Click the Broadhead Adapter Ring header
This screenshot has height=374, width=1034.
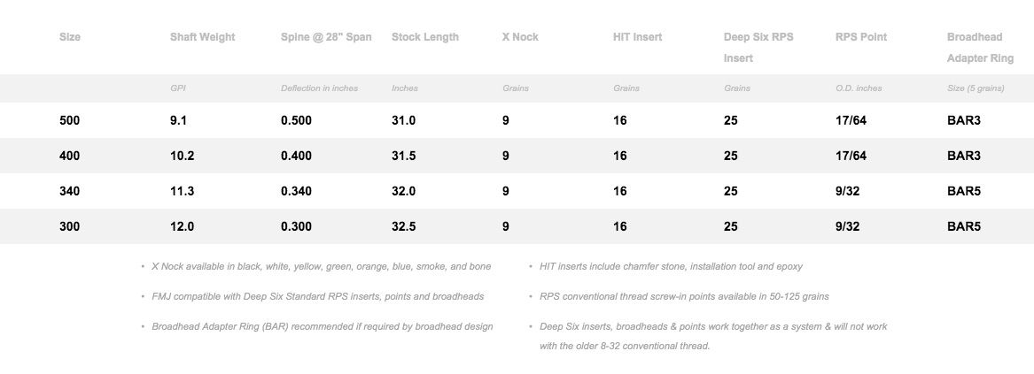coord(980,48)
